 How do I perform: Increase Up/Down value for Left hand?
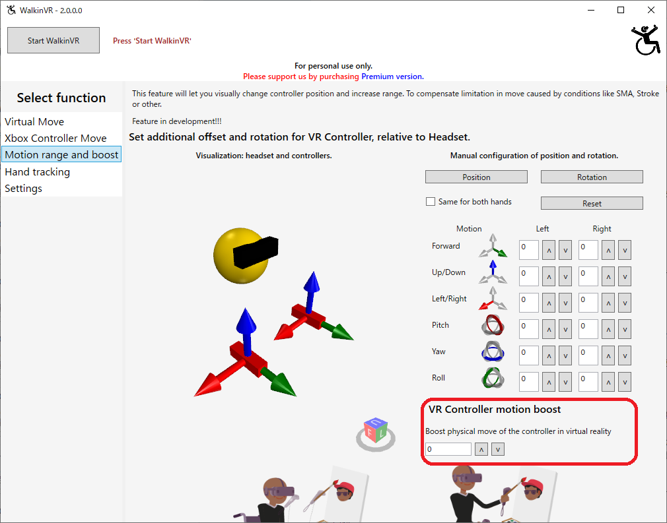click(x=549, y=276)
